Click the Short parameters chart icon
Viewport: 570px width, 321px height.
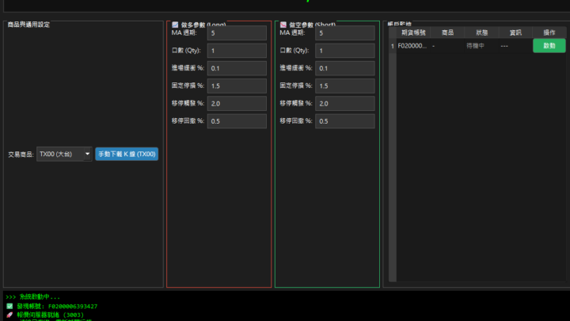pyautogui.click(x=283, y=25)
